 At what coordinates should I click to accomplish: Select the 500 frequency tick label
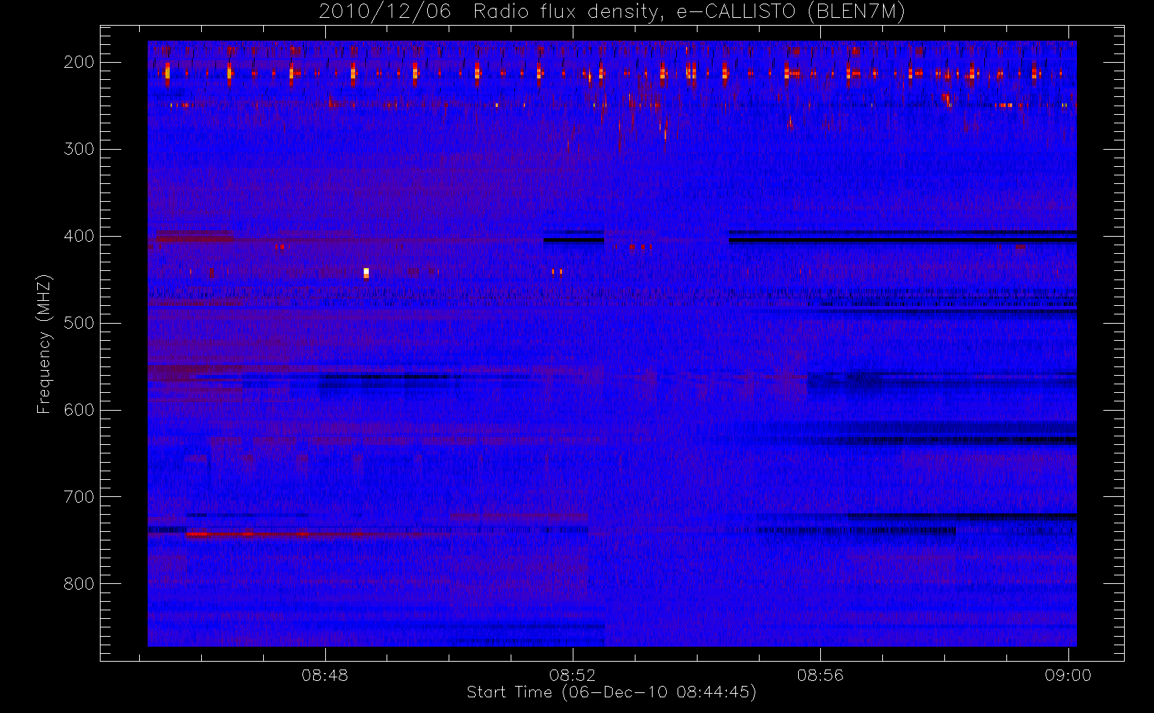[78, 323]
